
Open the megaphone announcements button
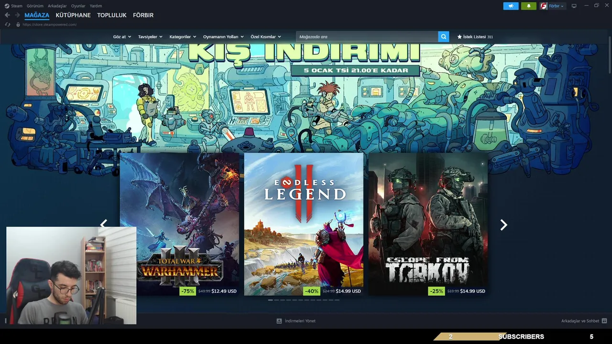coord(511,6)
